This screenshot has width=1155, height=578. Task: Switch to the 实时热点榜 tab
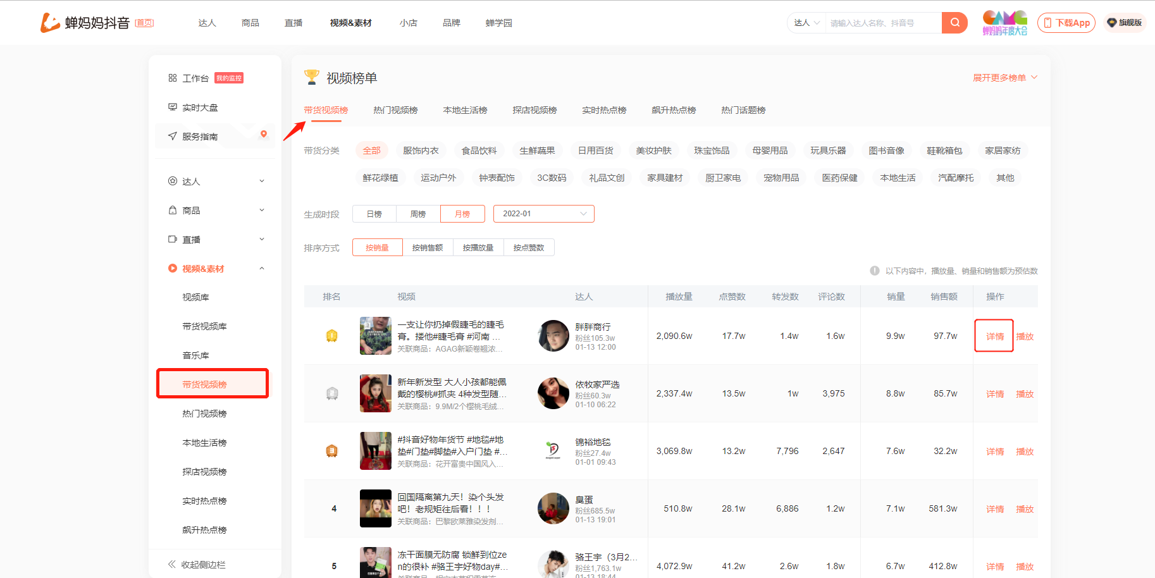click(x=605, y=110)
